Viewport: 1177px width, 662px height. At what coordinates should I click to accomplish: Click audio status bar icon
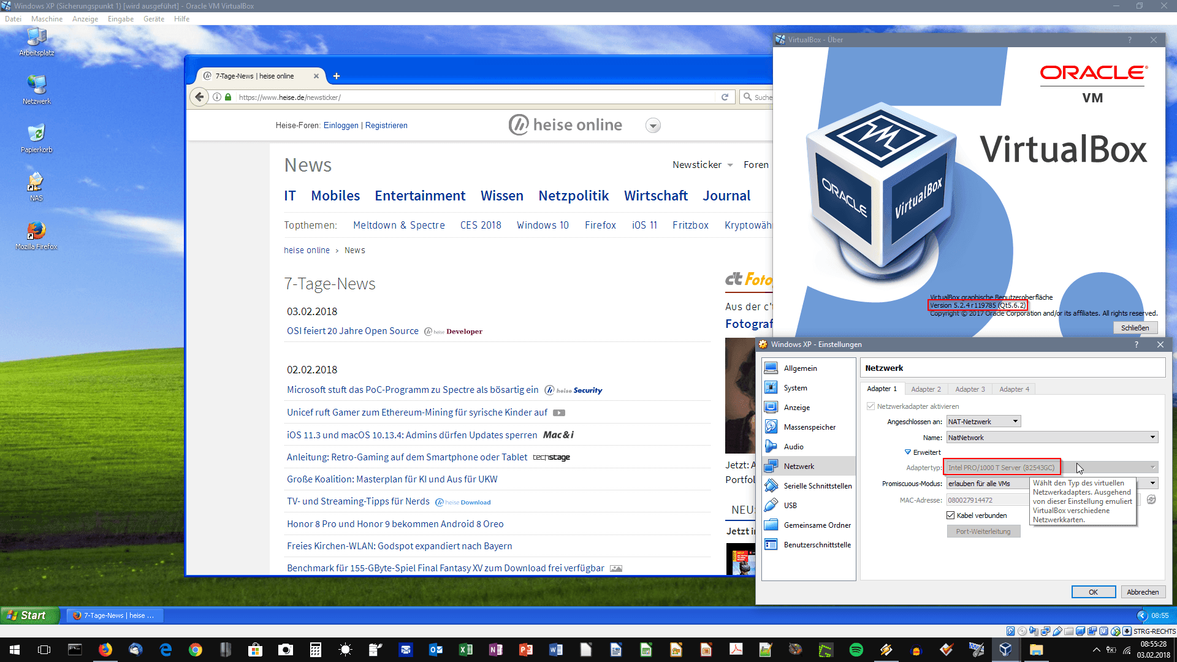point(1034,631)
